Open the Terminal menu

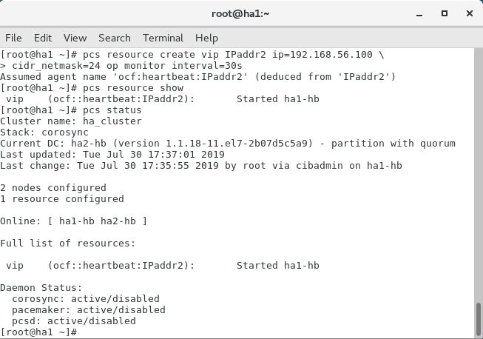click(163, 38)
